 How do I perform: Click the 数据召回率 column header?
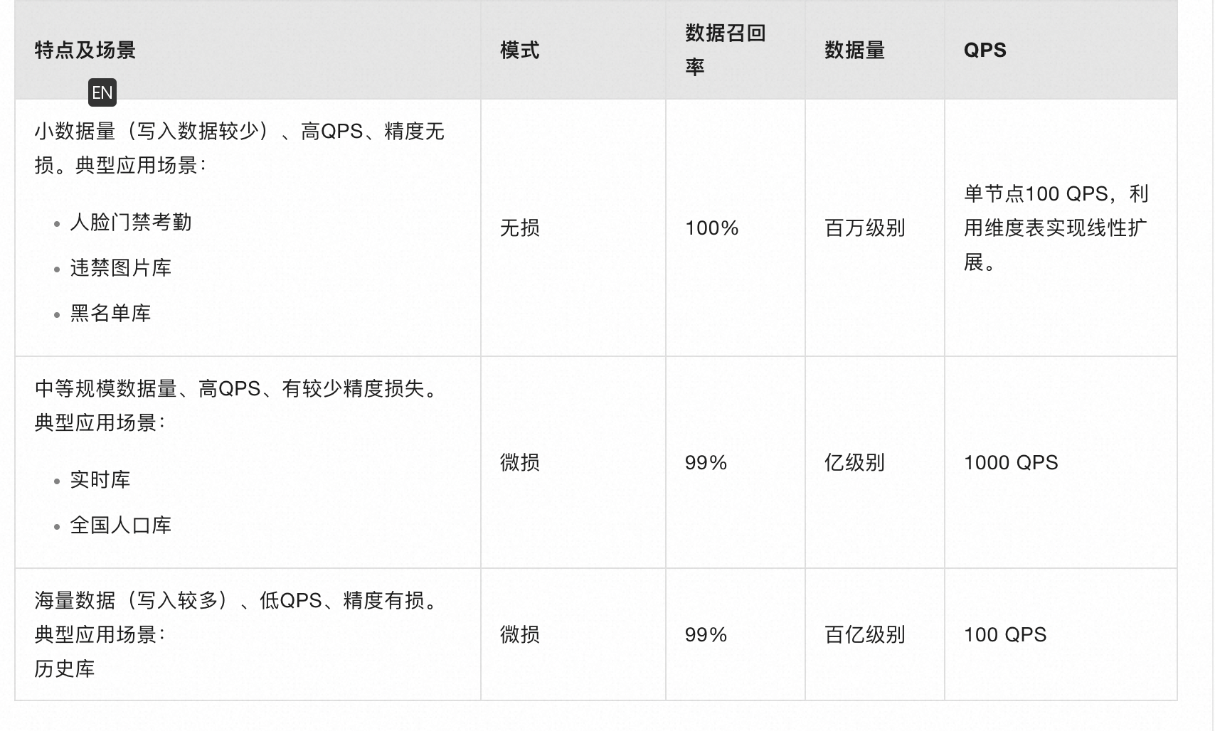pos(725,50)
